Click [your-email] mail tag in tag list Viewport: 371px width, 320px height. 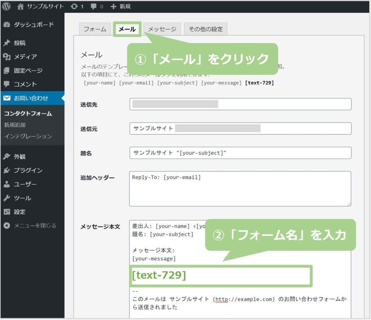(x=136, y=83)
